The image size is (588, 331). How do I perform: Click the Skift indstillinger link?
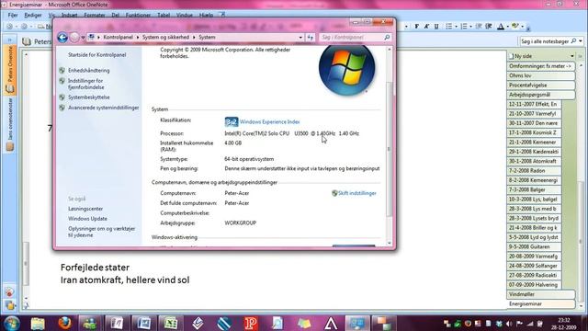[x=357, y=193]
